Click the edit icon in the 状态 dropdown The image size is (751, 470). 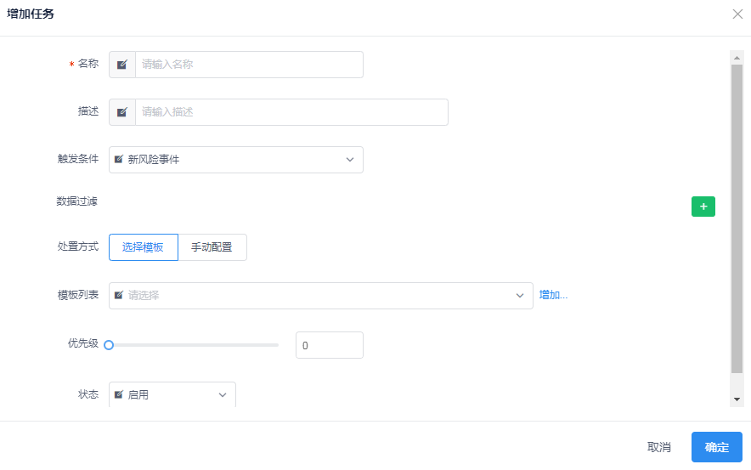pyautogui.click(x=119, y=395)
